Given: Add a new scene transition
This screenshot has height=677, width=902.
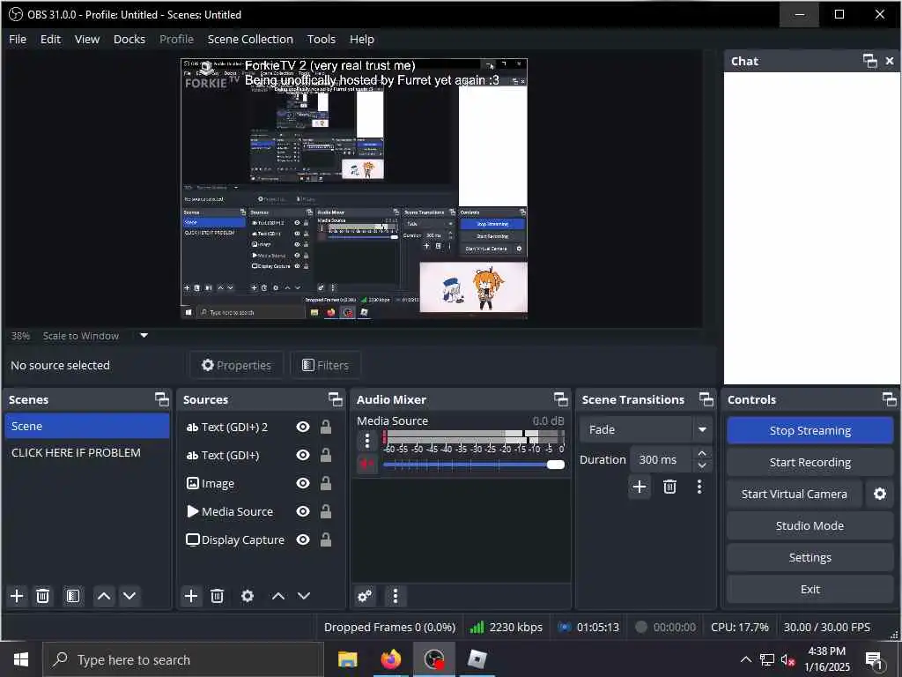Looking at the screenshot, I should tap(640, 487).
